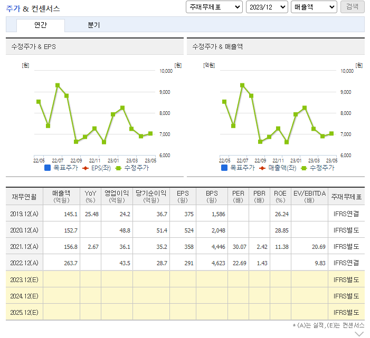
Task: Click 영업이익 value 48.8
Action: click(x=125, y=230)
